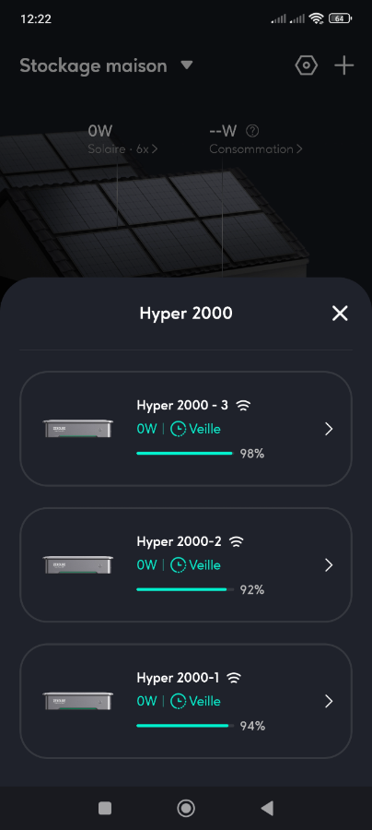
Task: Tap the Wi-Fi icon beside Hyper 2000-1
Action: [234, 678]
